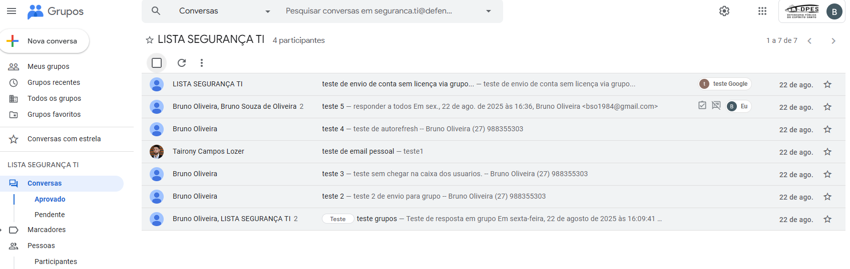Expand the Marcadores section
Screen dimensions: 850x269
[x=2, y=230]
